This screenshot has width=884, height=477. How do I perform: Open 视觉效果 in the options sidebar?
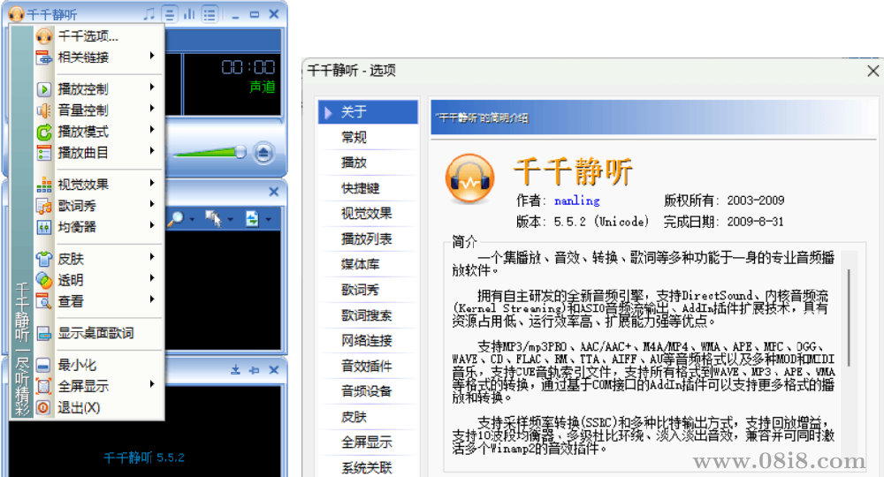(x=368, y=214)
